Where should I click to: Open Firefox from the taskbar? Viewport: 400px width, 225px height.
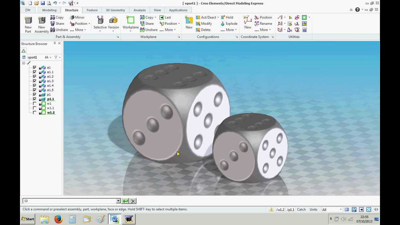click(58, 219)
